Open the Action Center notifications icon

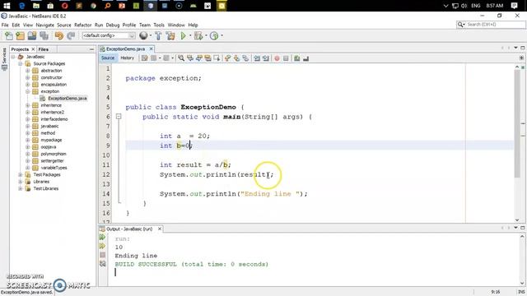pos(514,6)
